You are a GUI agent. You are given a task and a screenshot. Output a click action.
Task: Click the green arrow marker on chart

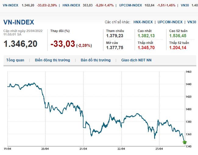click(x=185, y=142)
